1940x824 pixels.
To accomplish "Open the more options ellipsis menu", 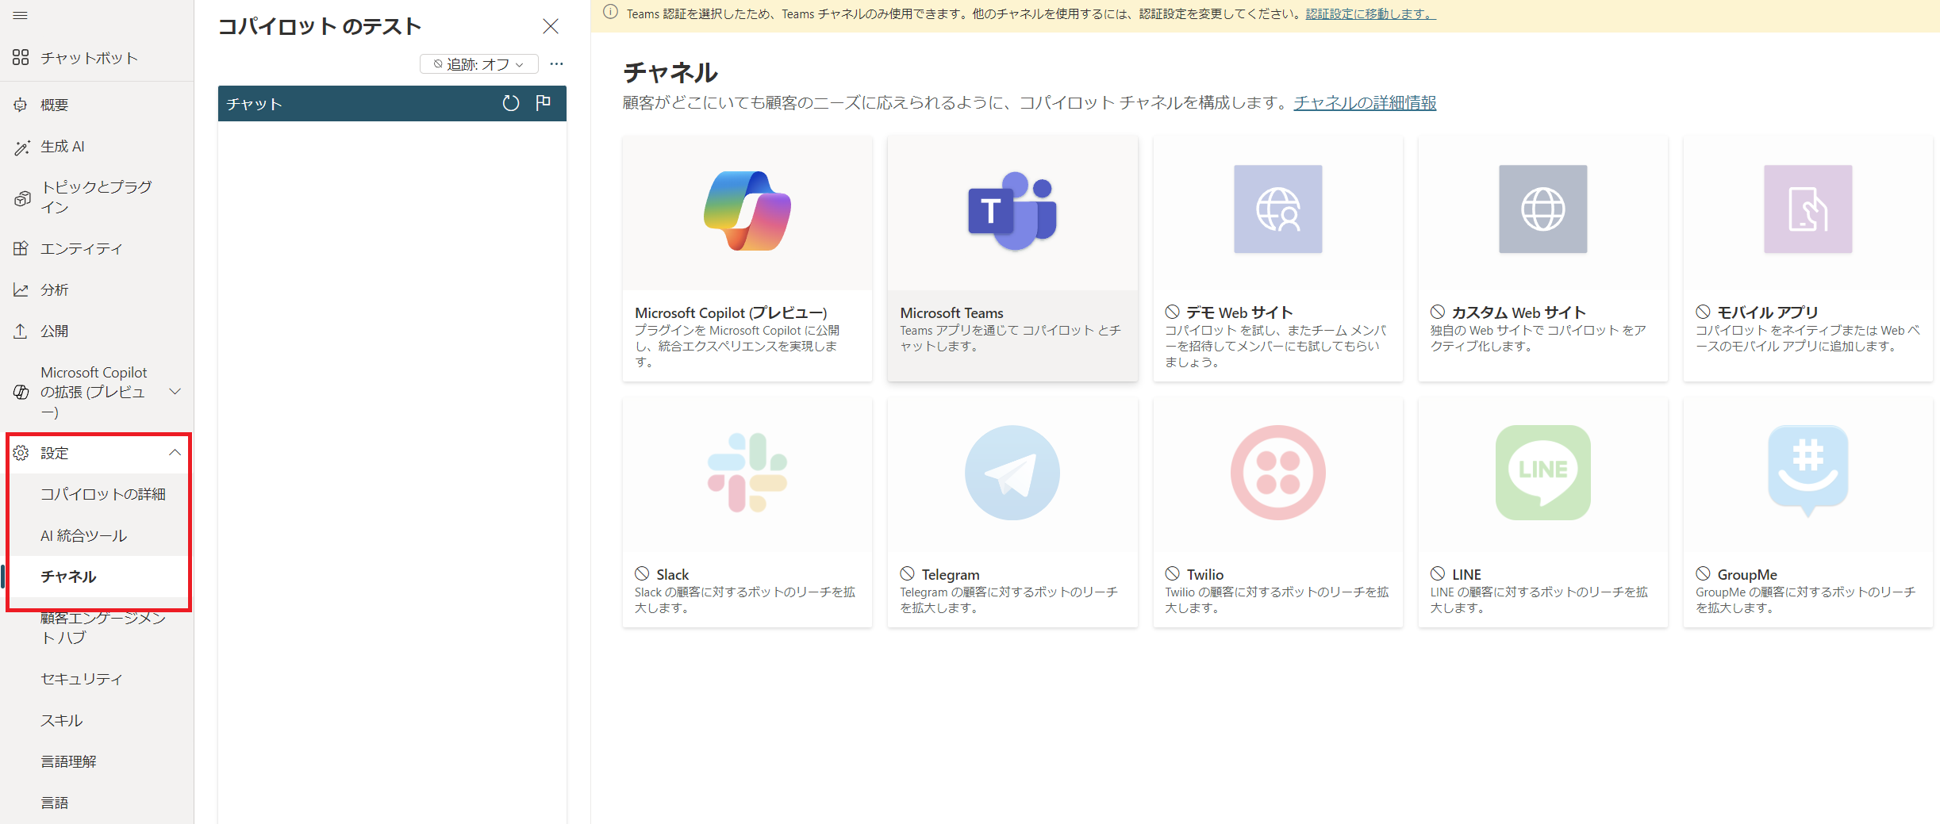I will (x=557, y=63).
